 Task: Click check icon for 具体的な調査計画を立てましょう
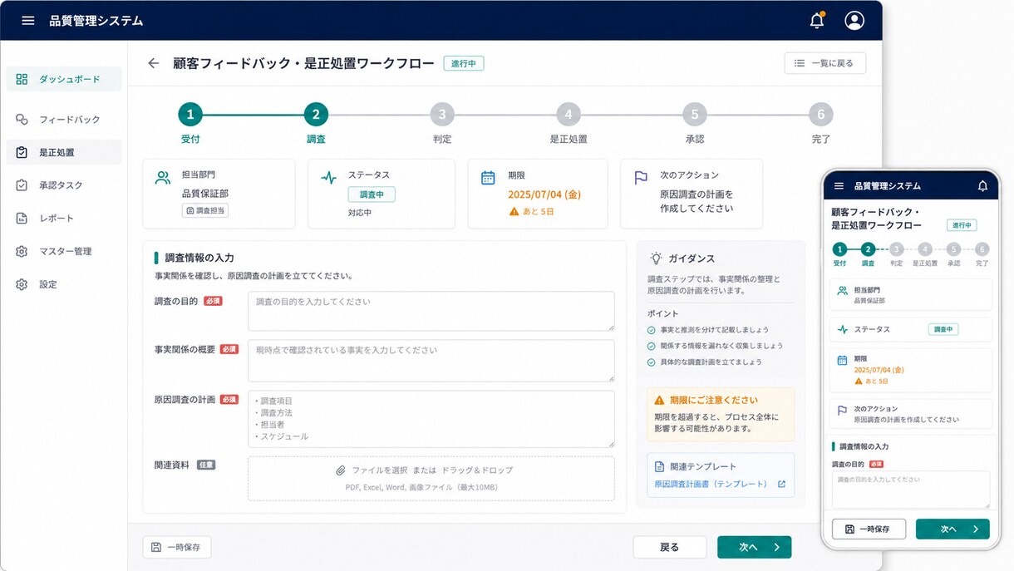tap(652, 362)
